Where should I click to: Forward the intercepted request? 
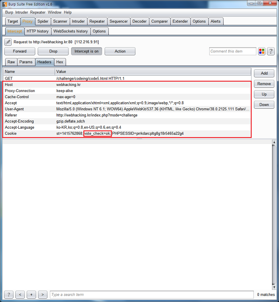[20, 52]
